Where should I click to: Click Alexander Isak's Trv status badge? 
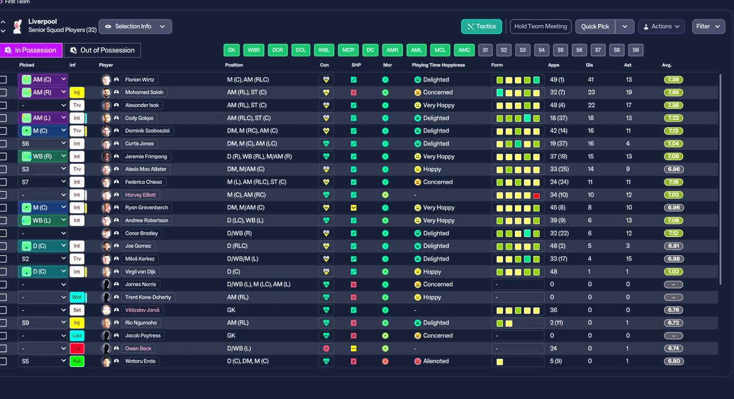77,105
